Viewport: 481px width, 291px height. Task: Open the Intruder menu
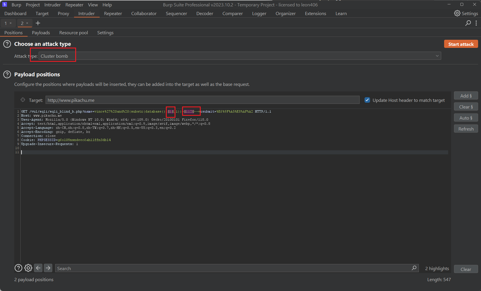(x=53, y=5)
